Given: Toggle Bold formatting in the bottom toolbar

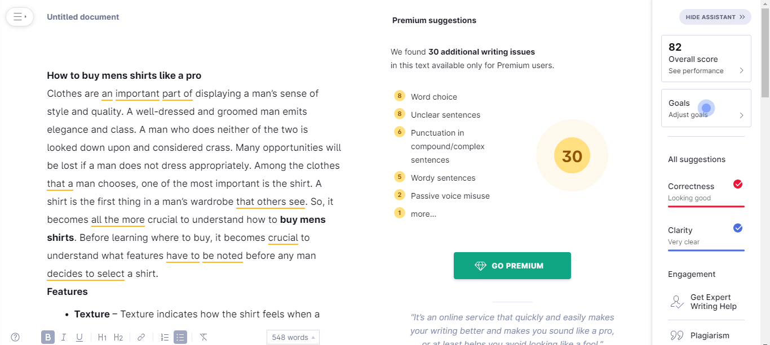Looking at the screenshot, I should click(48, 337).
